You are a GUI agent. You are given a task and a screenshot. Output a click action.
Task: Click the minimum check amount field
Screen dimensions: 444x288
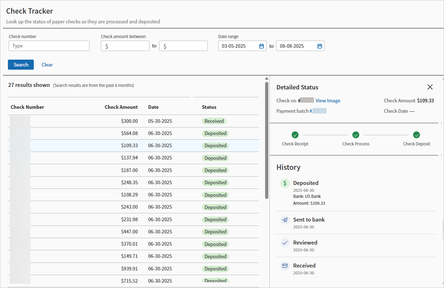[125, 46]
